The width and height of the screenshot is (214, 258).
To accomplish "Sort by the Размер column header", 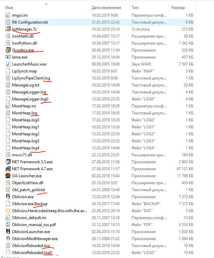I will point(178,7).
